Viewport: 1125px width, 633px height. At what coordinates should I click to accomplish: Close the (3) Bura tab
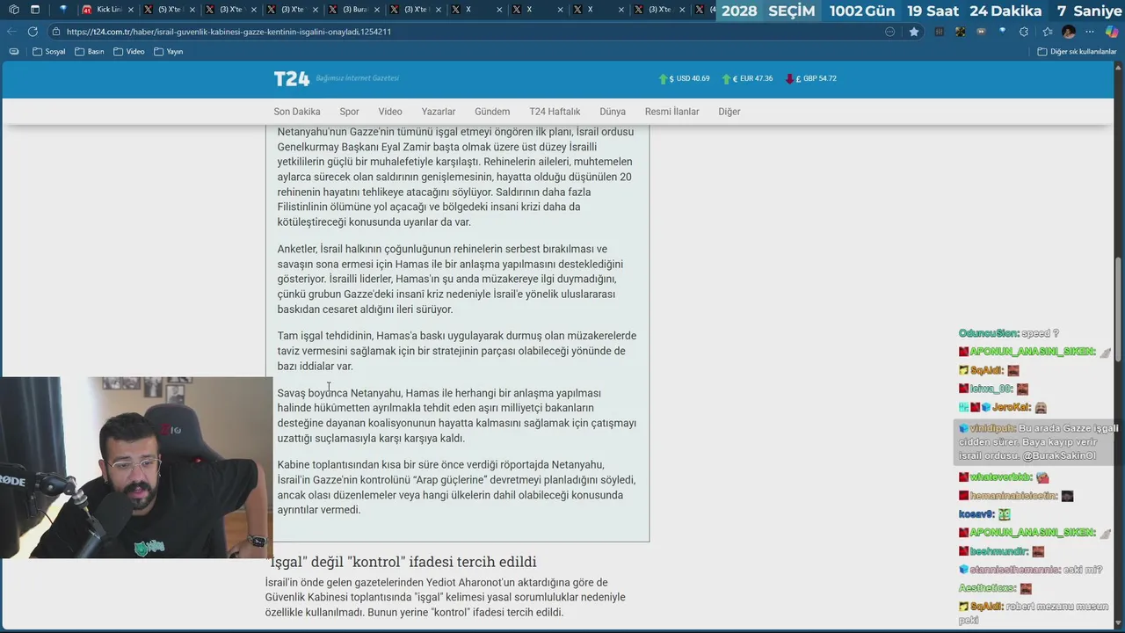[376, 10]
